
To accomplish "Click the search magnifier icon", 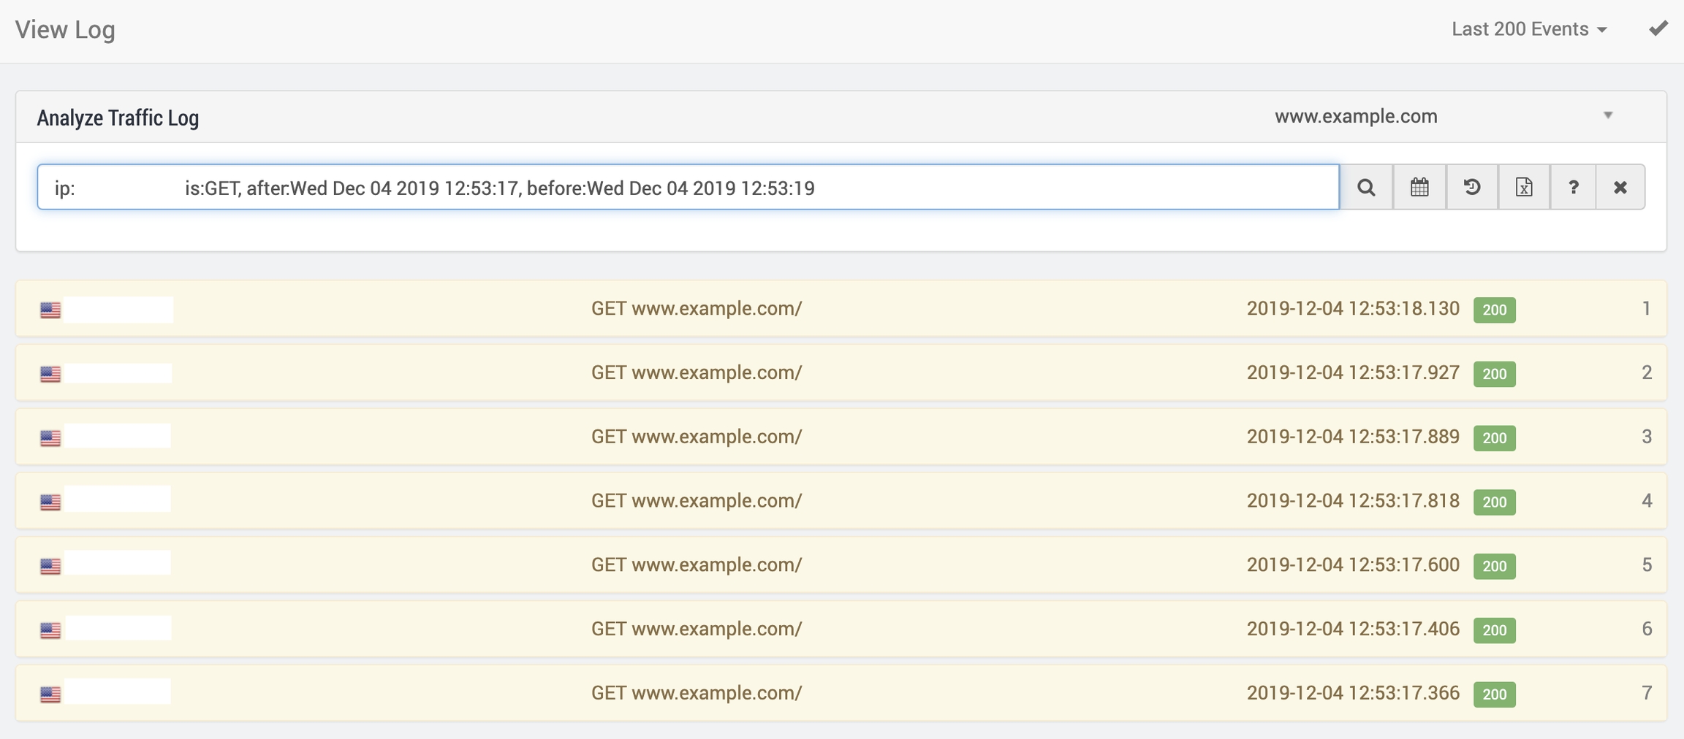I will point(1366,188).
